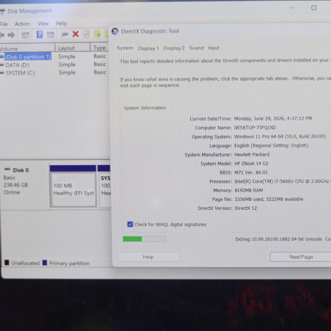
Task: Open the File menu in Disk Management
Action: pos(4,24)
